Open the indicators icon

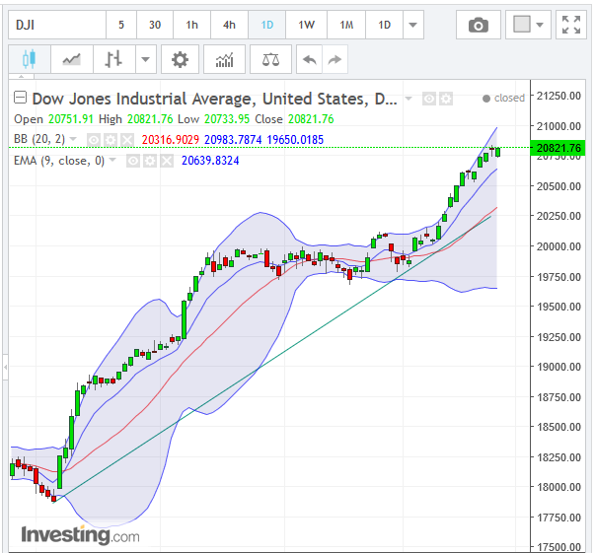coord(224,59)
